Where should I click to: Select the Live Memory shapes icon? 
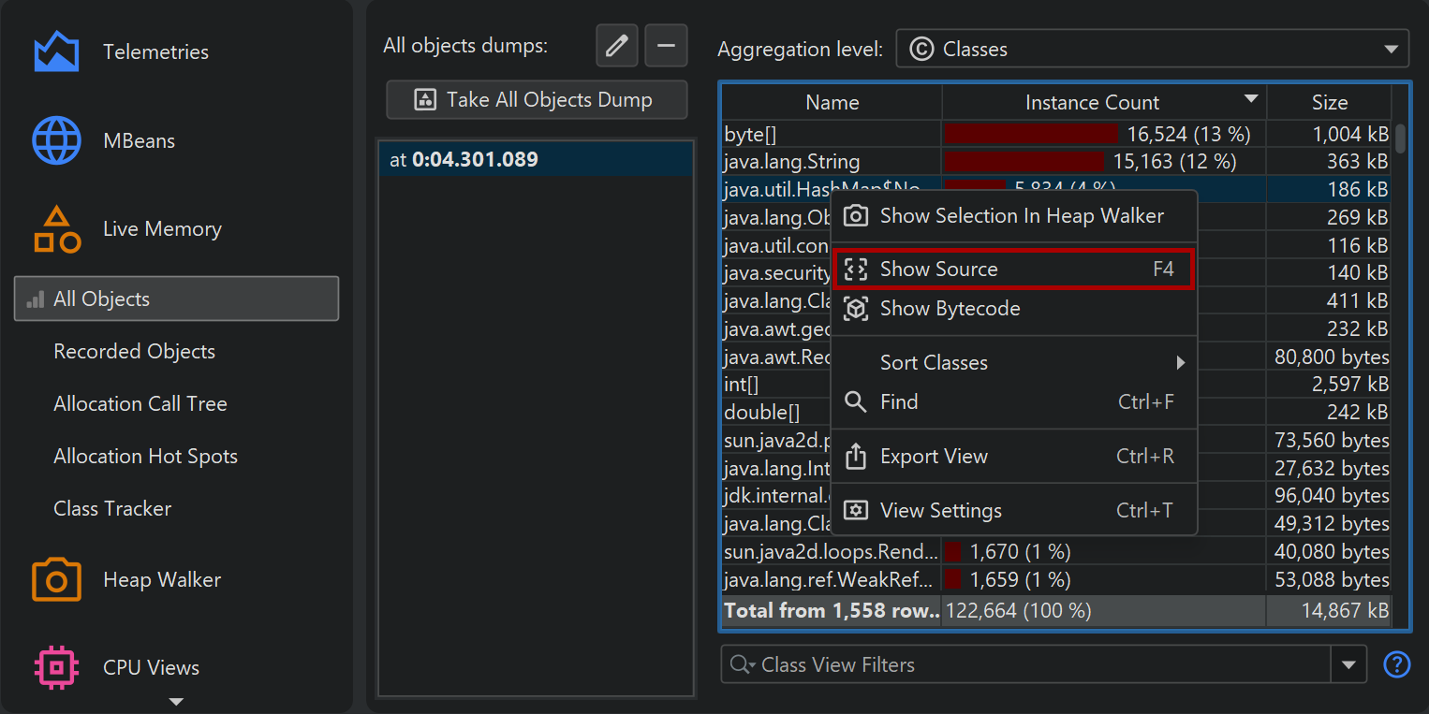56,229
